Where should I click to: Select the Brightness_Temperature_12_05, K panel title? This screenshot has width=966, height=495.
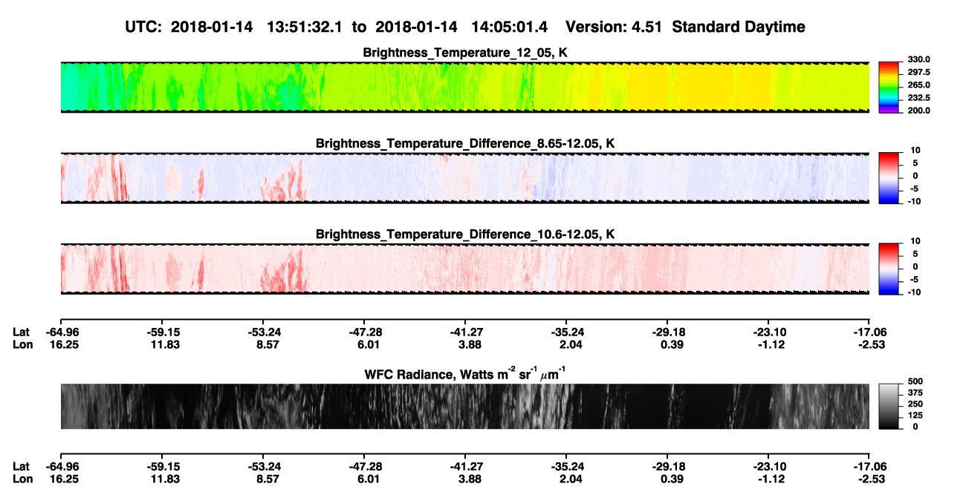[x=465, y=53]
